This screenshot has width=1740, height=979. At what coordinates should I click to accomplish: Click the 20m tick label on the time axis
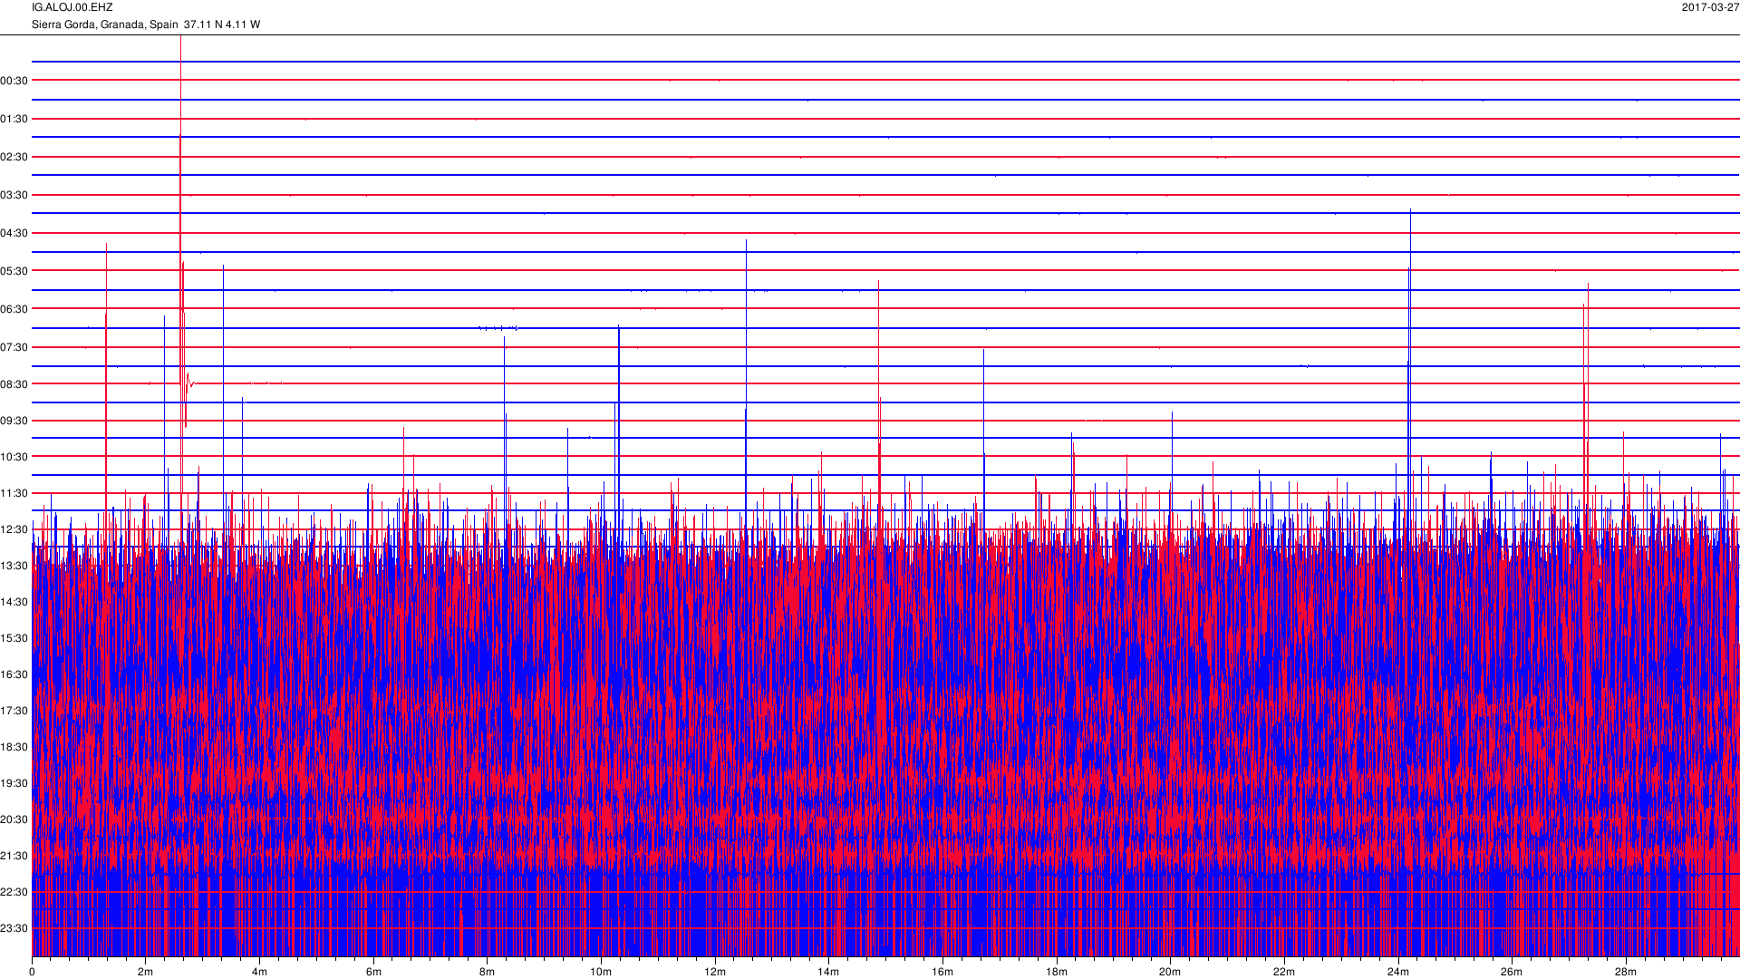[x=1170, y=972]
